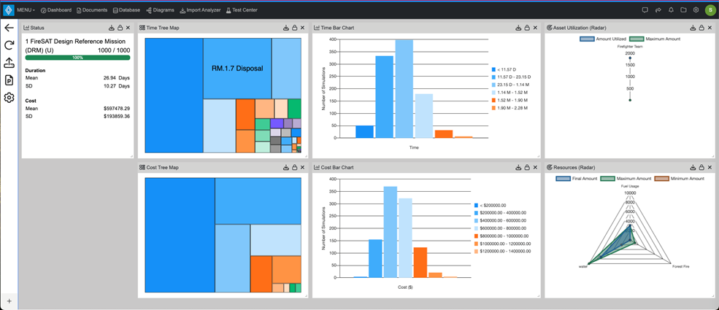Click '1 FireSAT Design Reference Mission' title

point(75,41)
